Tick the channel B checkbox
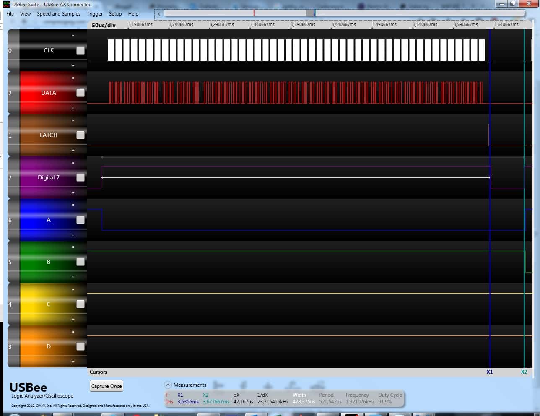This screenshot has height=416, width=540. (x=80, y=262)
